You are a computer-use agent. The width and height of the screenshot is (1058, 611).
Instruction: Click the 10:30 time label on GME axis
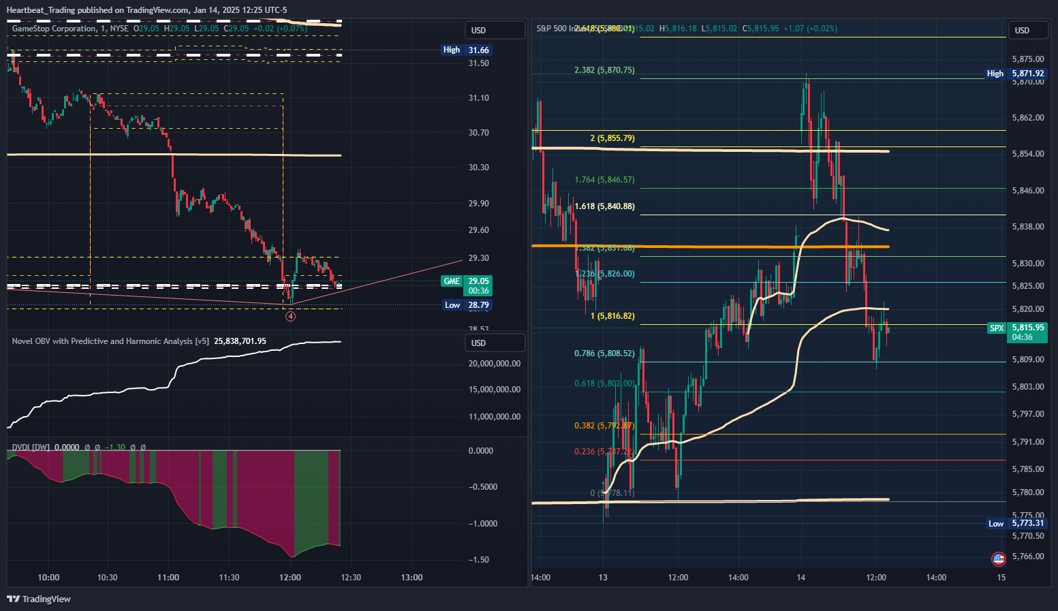[107, 578]
